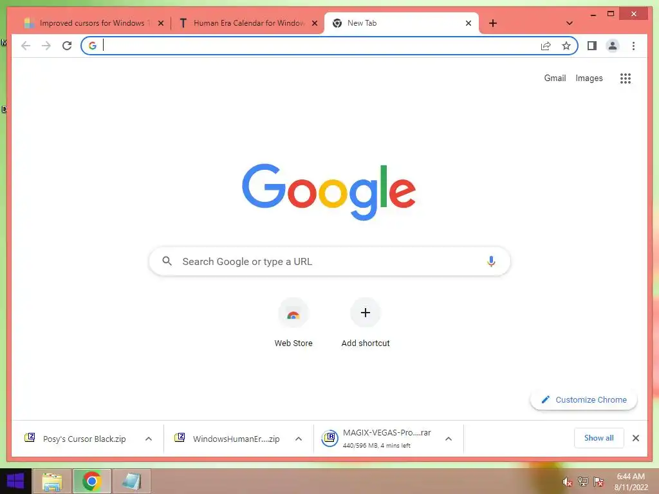Image resolution: width=659 pixels, height=494 pixels.
Task: Go back with the browser back arrow
Action: pos(26,46)
